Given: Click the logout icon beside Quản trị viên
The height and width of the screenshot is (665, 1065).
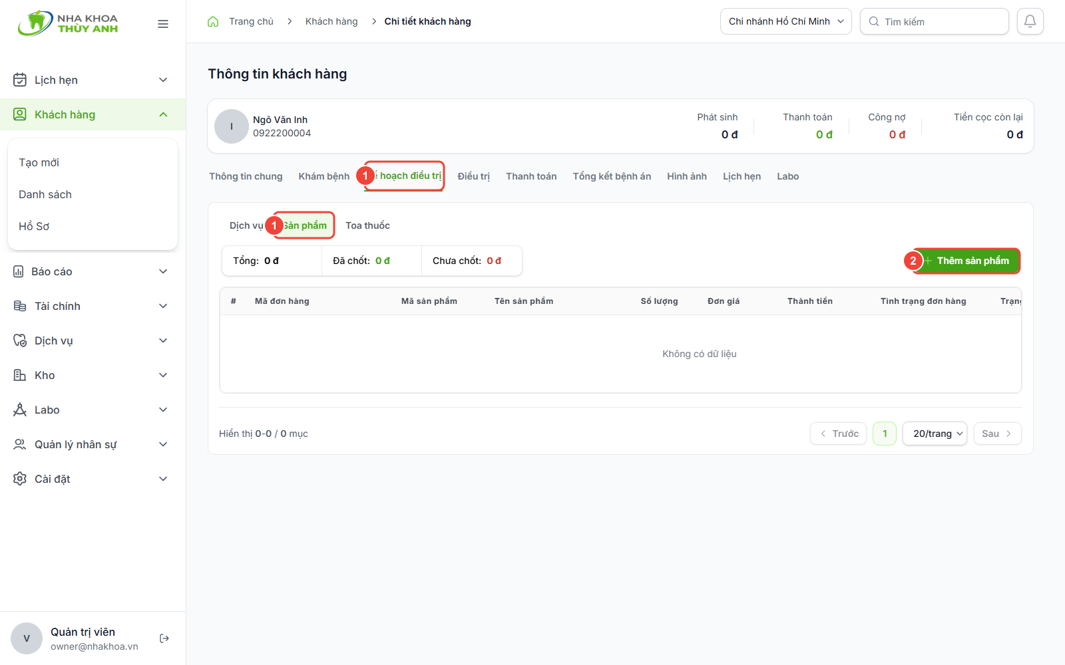Looking at the screenshot, I should [164, 638].
